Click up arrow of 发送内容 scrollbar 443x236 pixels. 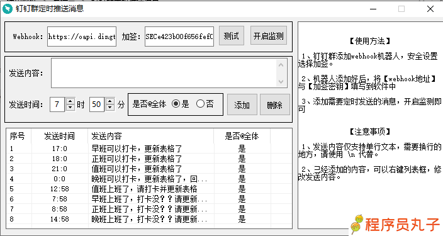tap(281, 65)
